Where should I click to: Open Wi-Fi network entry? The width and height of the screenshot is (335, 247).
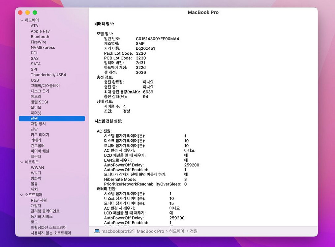[x=36, y=173]
